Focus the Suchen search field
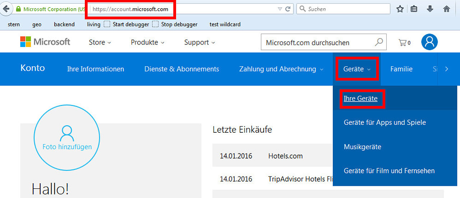 pyautogui.click(x=343, y=9)
